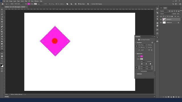The width and height of the screenshot is (182, 102).
Task: Toggle lock transparent pixels in Layers
Action: (164, 16)
